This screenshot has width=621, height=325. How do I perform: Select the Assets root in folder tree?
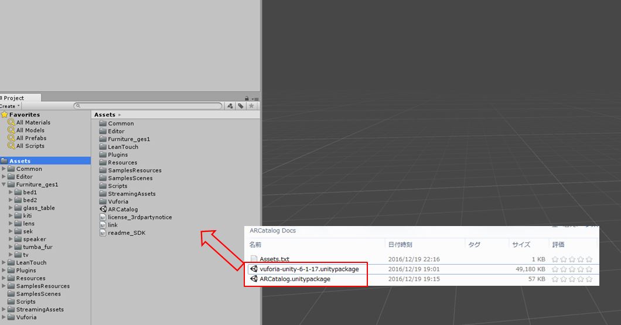point(45,160)
